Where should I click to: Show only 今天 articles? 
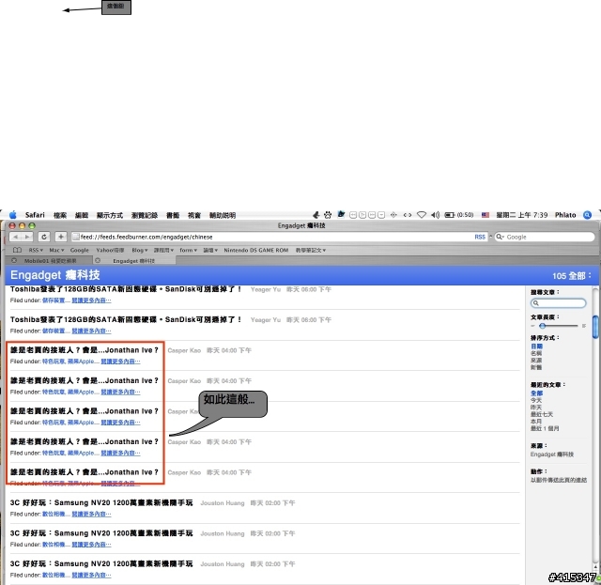coord(536,400)
